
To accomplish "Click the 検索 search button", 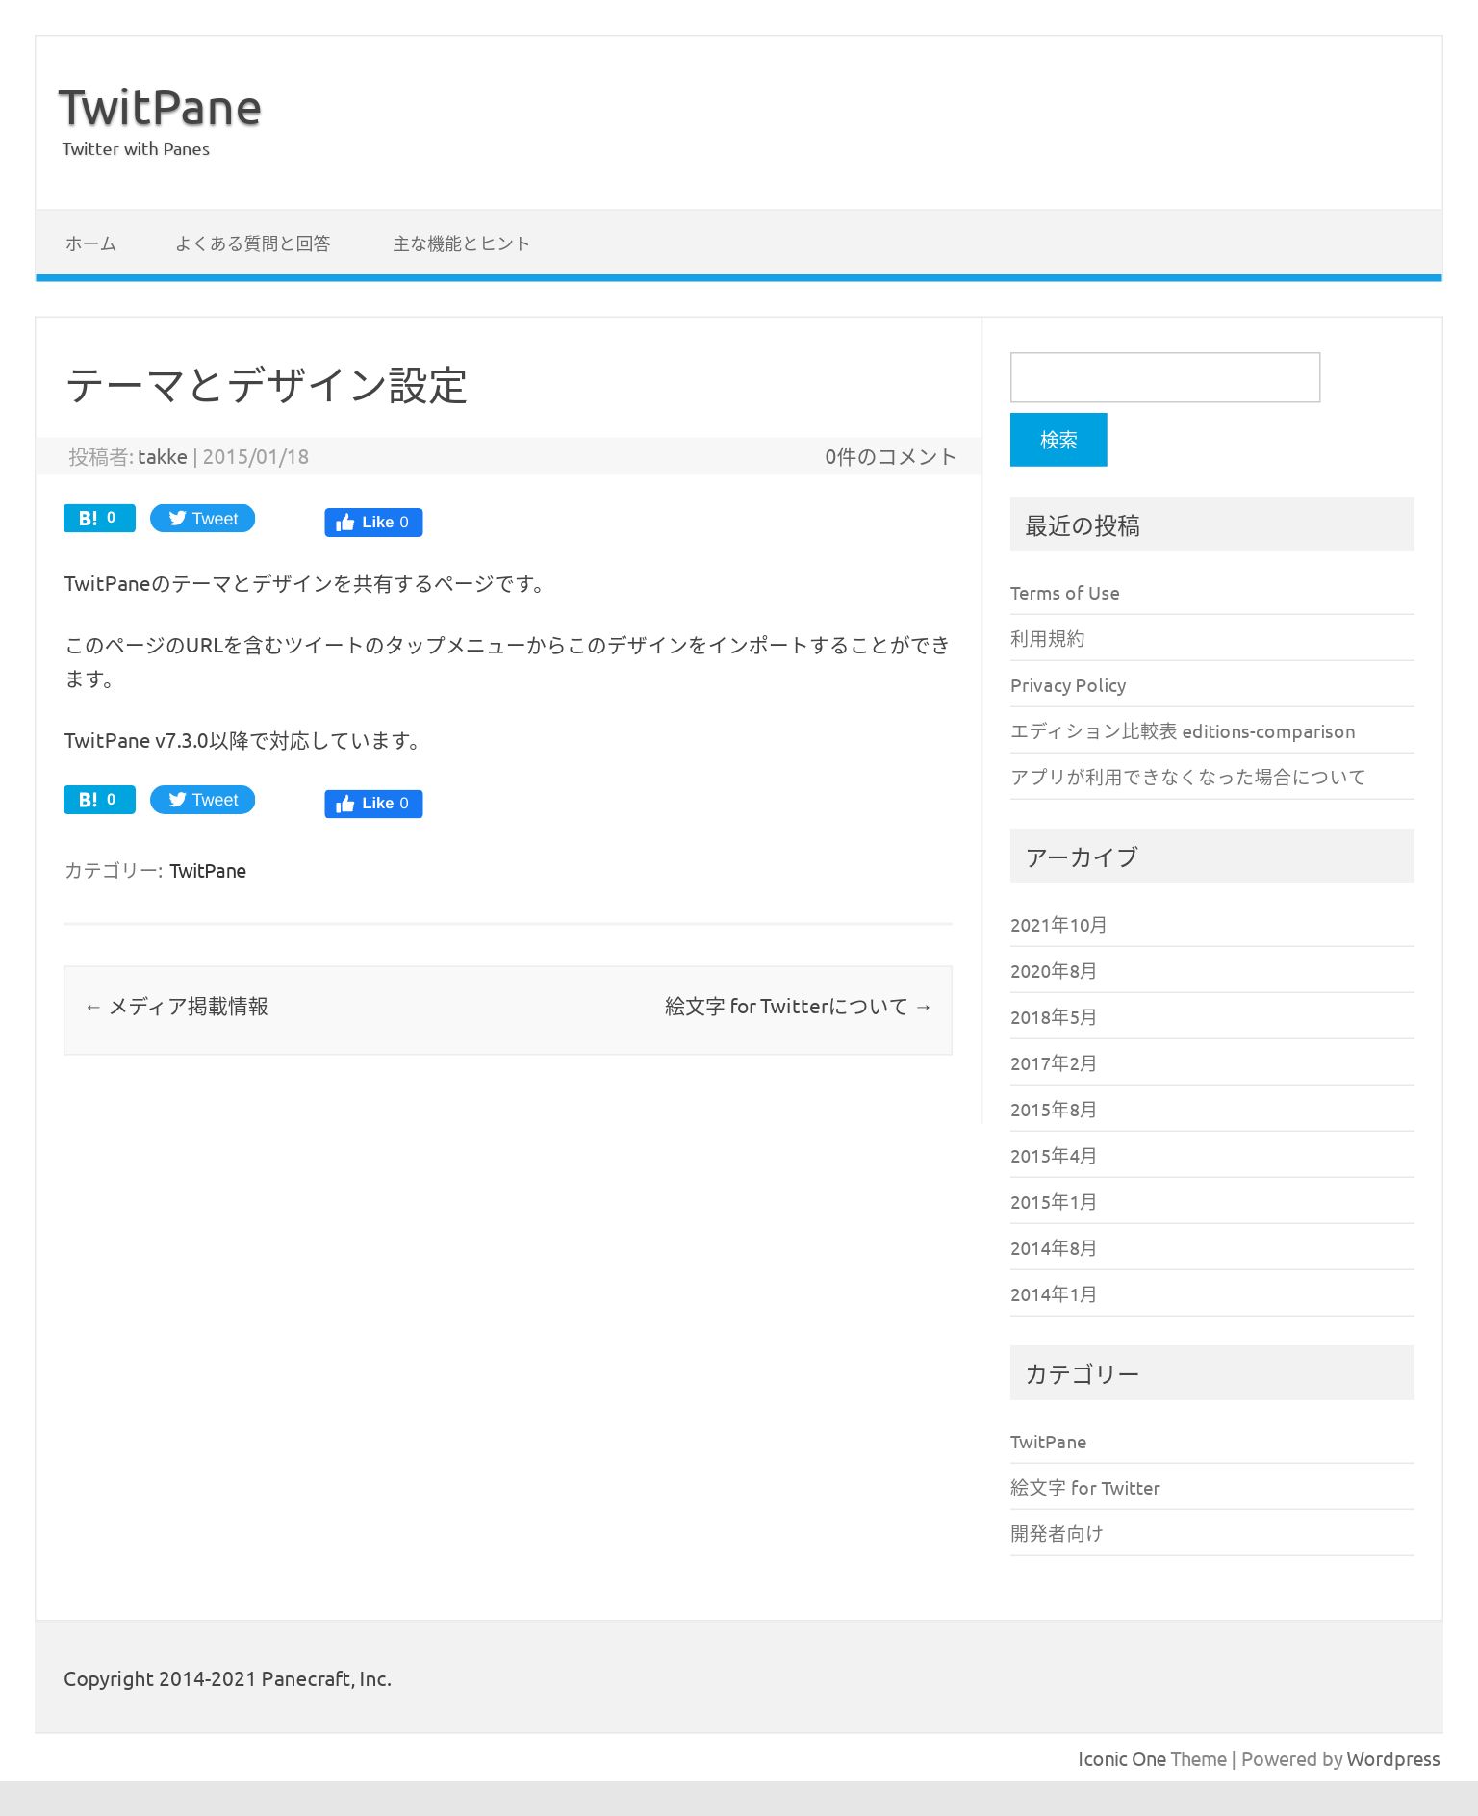I will (1058, 440).
